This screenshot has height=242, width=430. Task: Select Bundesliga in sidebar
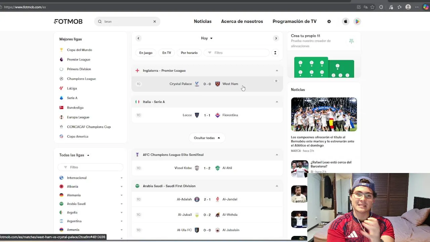pyautogui.click(x=75, y=108)
